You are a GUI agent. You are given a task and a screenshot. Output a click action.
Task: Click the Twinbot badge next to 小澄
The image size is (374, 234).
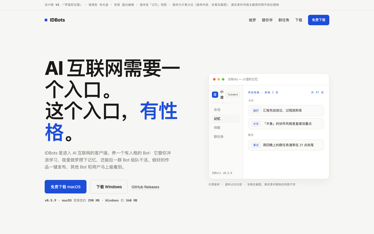(x=233, y=95)
